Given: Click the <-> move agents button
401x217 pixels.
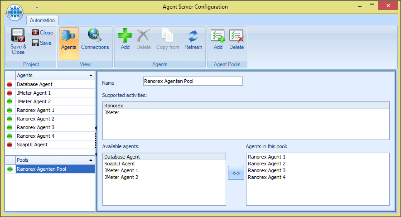Looking at the screenshot, I should coord(236,173).
